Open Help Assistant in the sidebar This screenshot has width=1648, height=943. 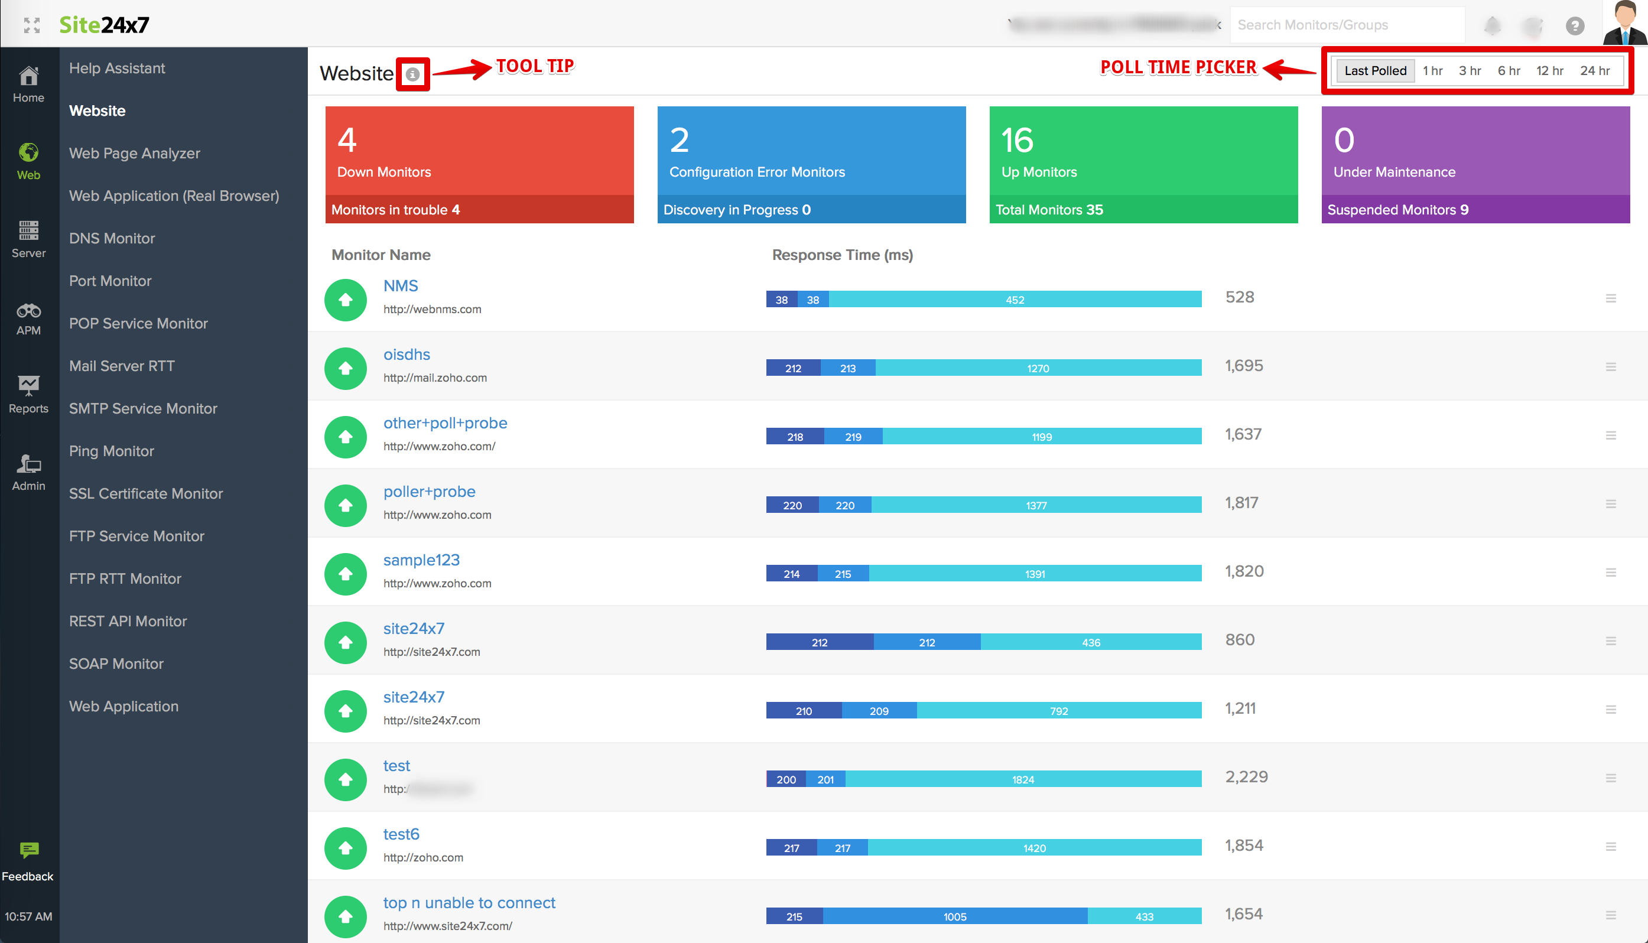click(x=117, y=68)
